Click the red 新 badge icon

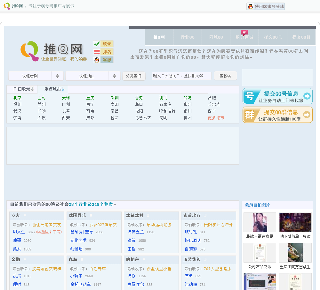pyautogui.click(x=244, y=32)
